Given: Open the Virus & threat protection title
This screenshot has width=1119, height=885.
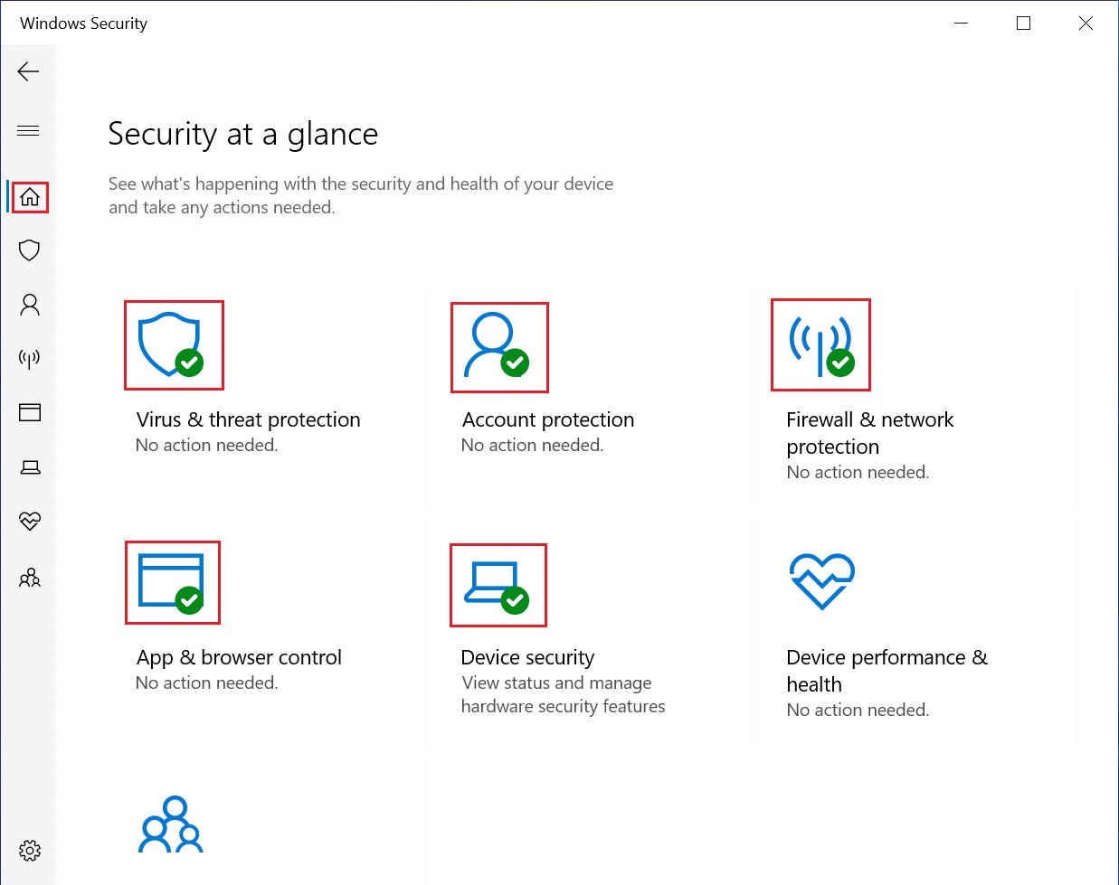Looking at the screenshot, I should (x=249, y=419).
